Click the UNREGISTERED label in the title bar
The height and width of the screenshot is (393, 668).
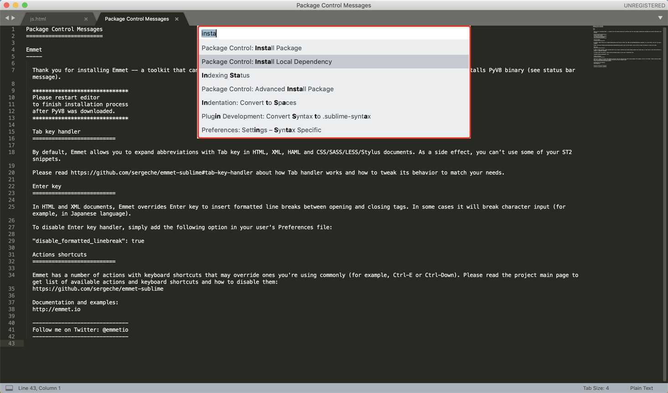click(x=644, y=5)
